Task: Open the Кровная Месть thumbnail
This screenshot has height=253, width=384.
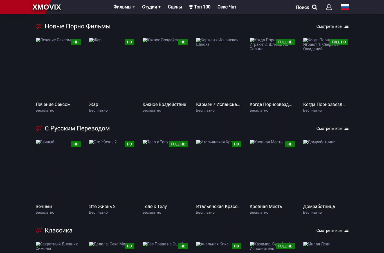Action: point(272,170)
